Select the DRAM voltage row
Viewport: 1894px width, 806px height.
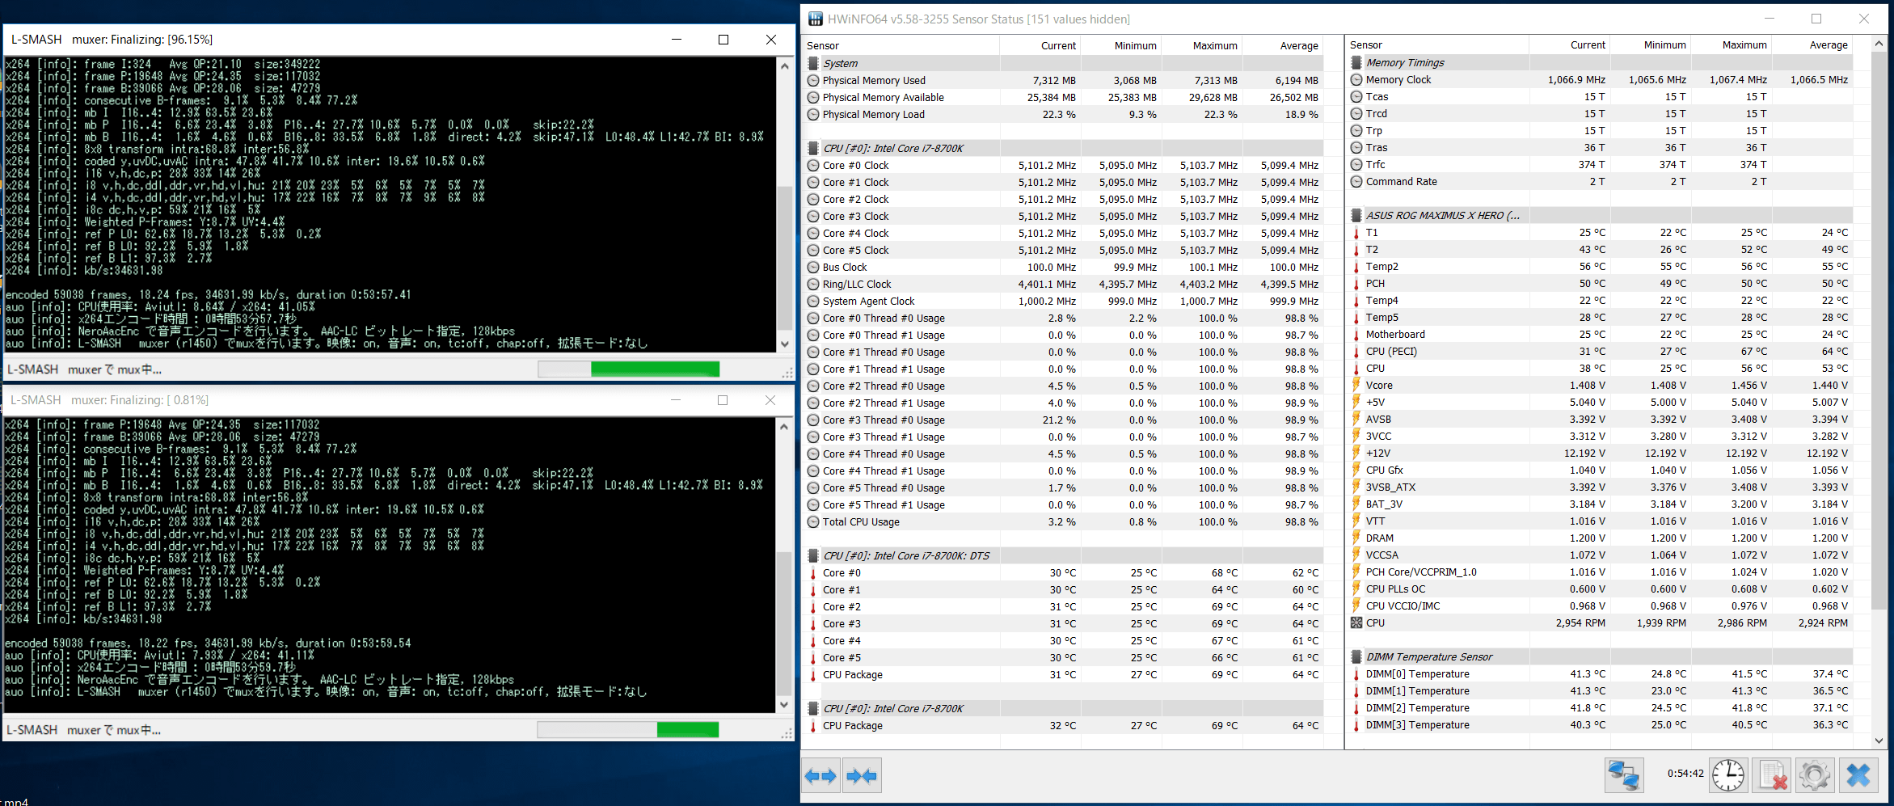pos(1601,538)
